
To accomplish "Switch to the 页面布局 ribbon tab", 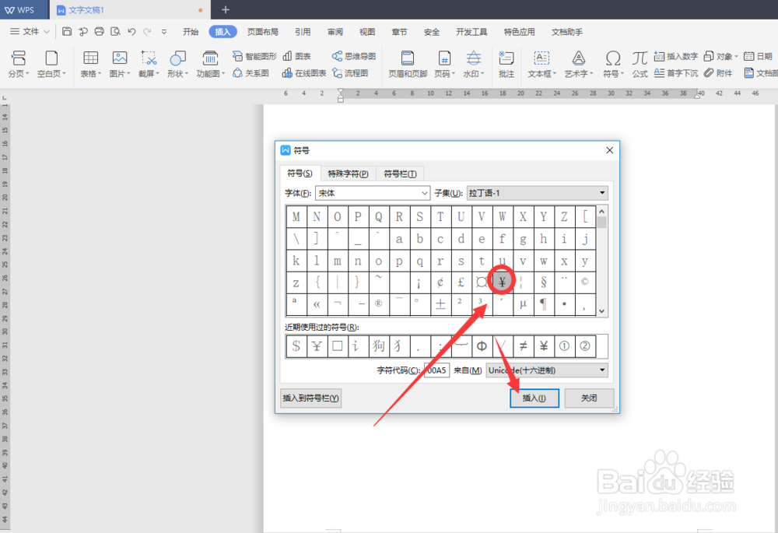I will (x=263, y=32).
